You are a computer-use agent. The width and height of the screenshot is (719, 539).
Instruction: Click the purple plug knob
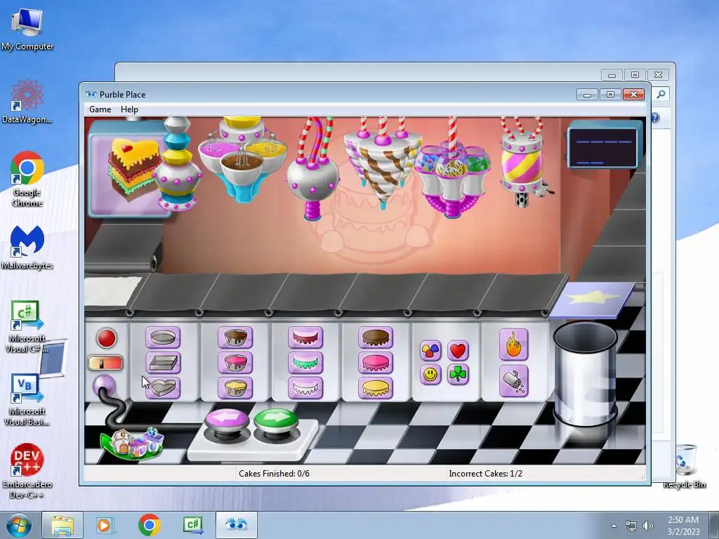(x=104, y=386)
